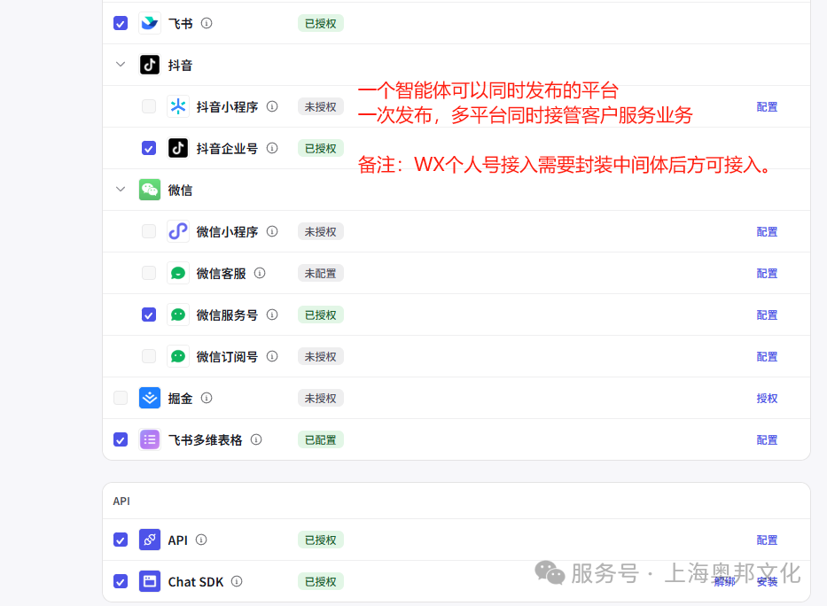Check the 掘金 channel checkbox
The height and width of the screenshot is (606, 827).
[120, 398]
